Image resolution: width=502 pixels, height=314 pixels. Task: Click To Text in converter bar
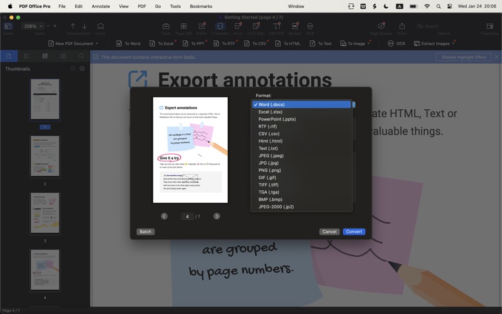point(321,43)
